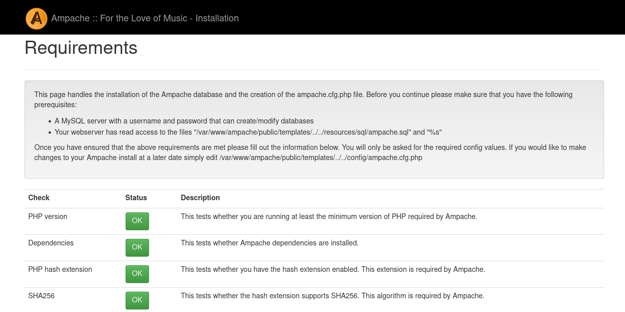The image size is (625, 312).
Task: Select the PHP version check label
Action: pos(48,216)
